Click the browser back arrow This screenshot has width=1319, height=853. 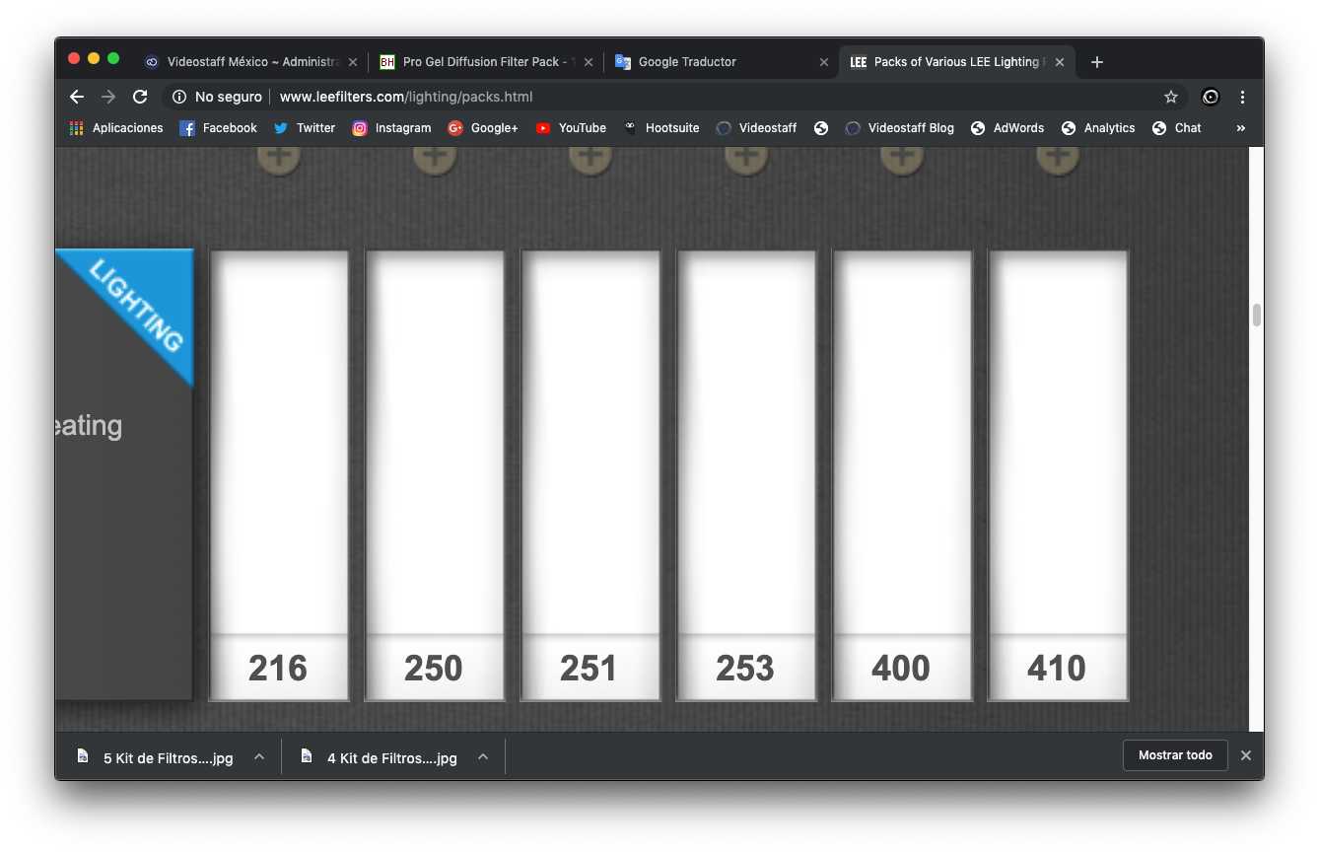tap(77, 97)
